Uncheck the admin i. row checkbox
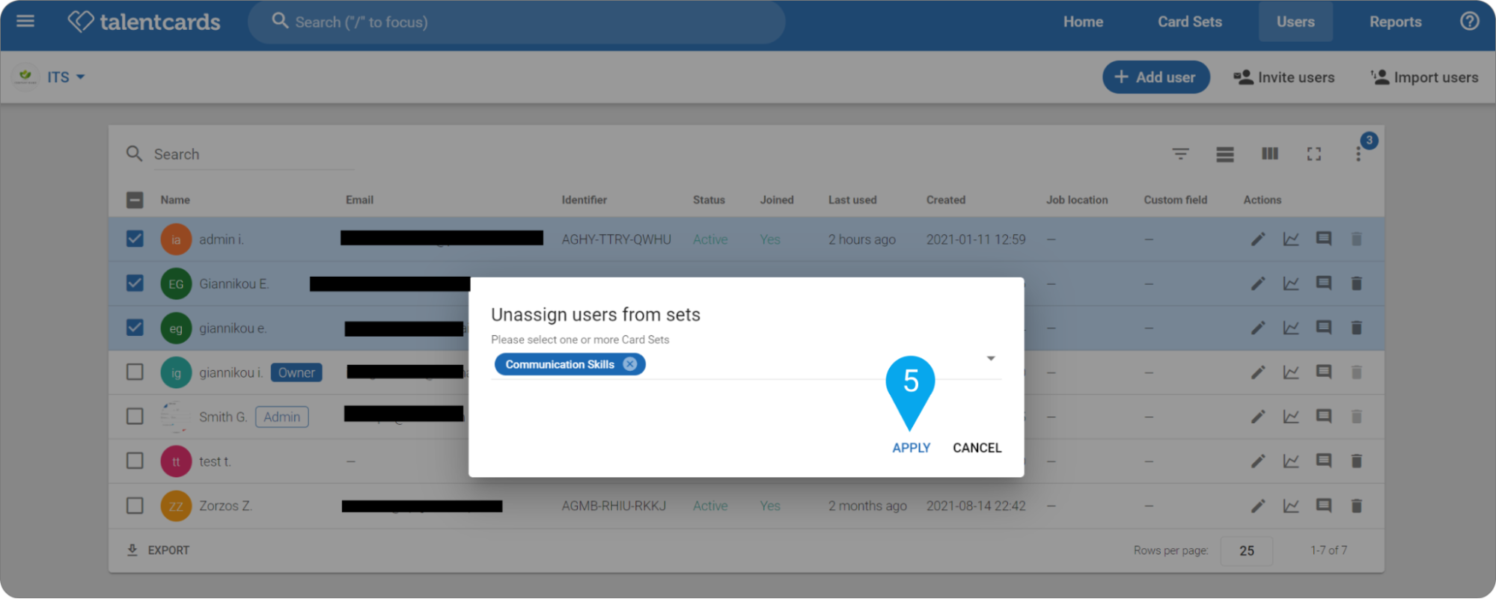Image resolution: width=1496 pixels, height=599 pixels. pos(135,239)
